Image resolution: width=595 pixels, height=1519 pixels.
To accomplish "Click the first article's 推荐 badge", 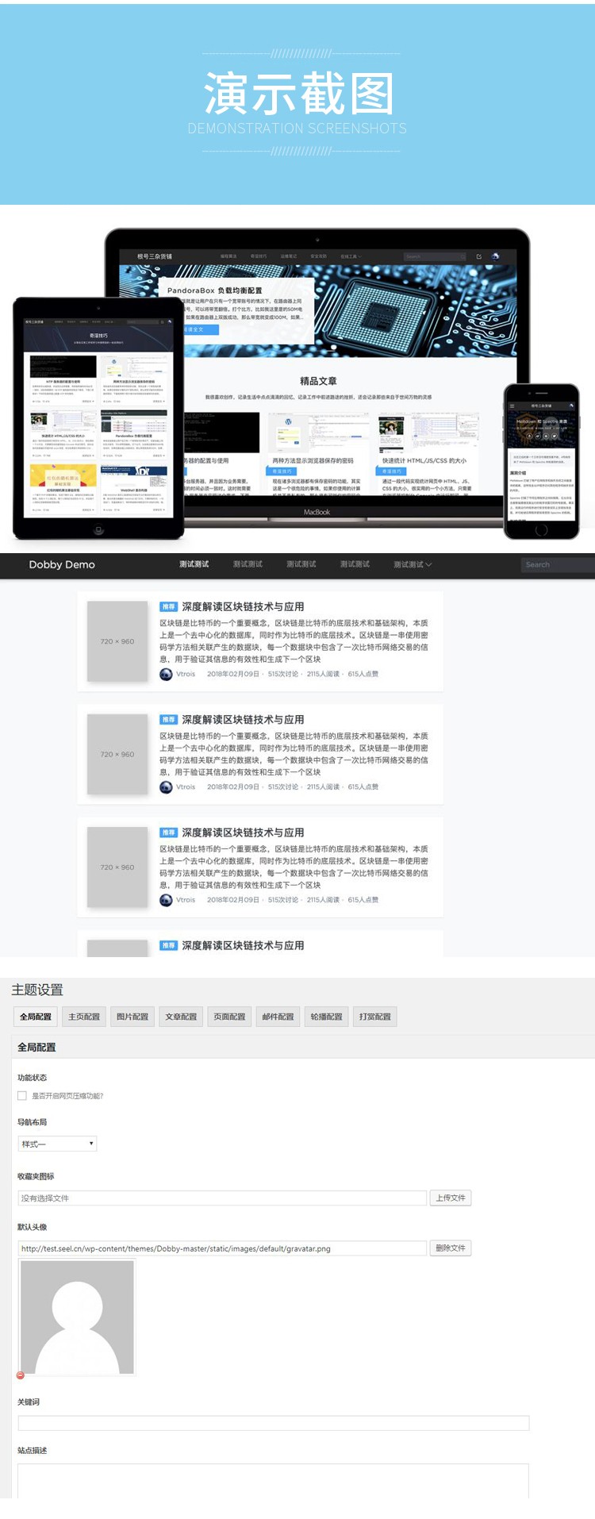I will [x=168, y=606].
